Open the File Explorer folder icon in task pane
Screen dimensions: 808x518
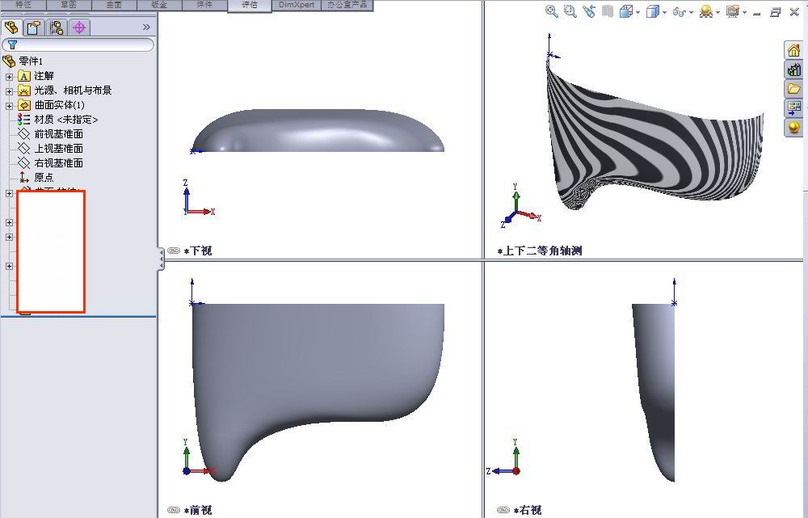(793, 89)
